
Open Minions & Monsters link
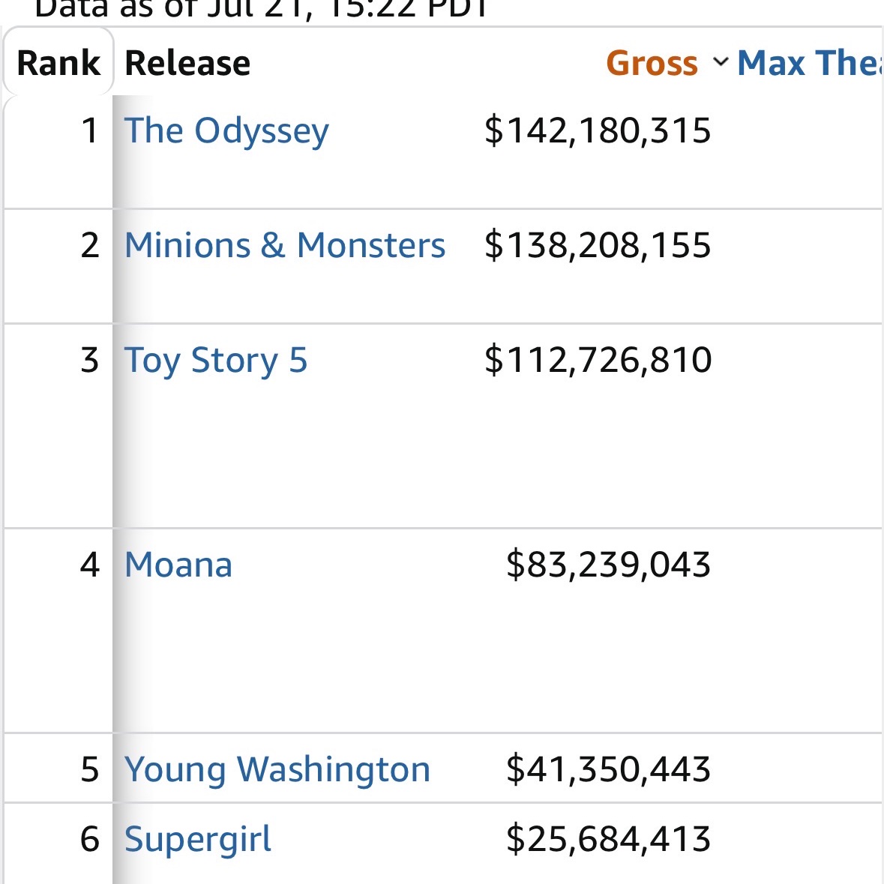pyautogui.click(x=285, y=245)
